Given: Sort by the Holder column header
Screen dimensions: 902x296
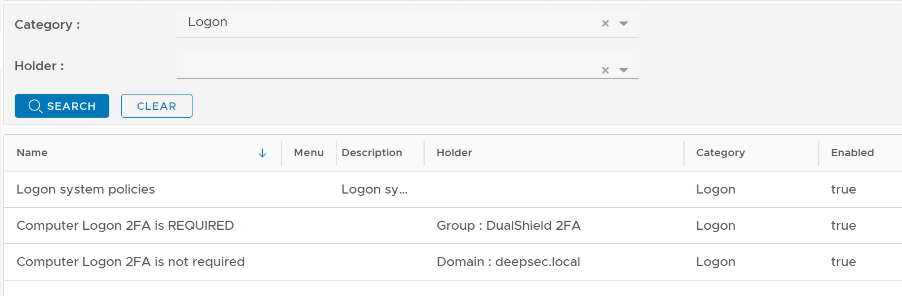Looking at the screenshot, I should tap(454, 153).
